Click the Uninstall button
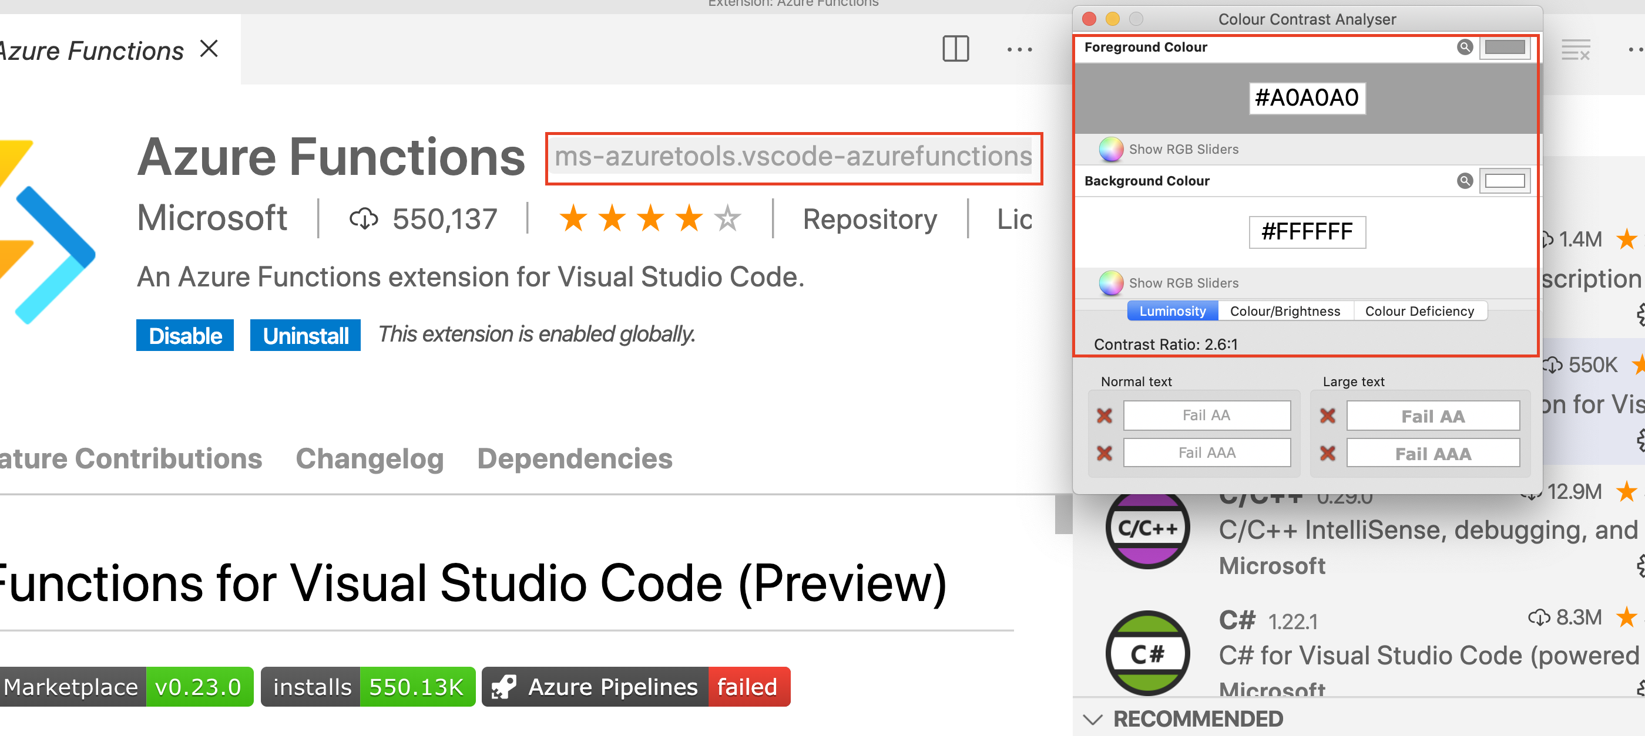The height and width of the screenshot is (736, 1645). (305, 336)
